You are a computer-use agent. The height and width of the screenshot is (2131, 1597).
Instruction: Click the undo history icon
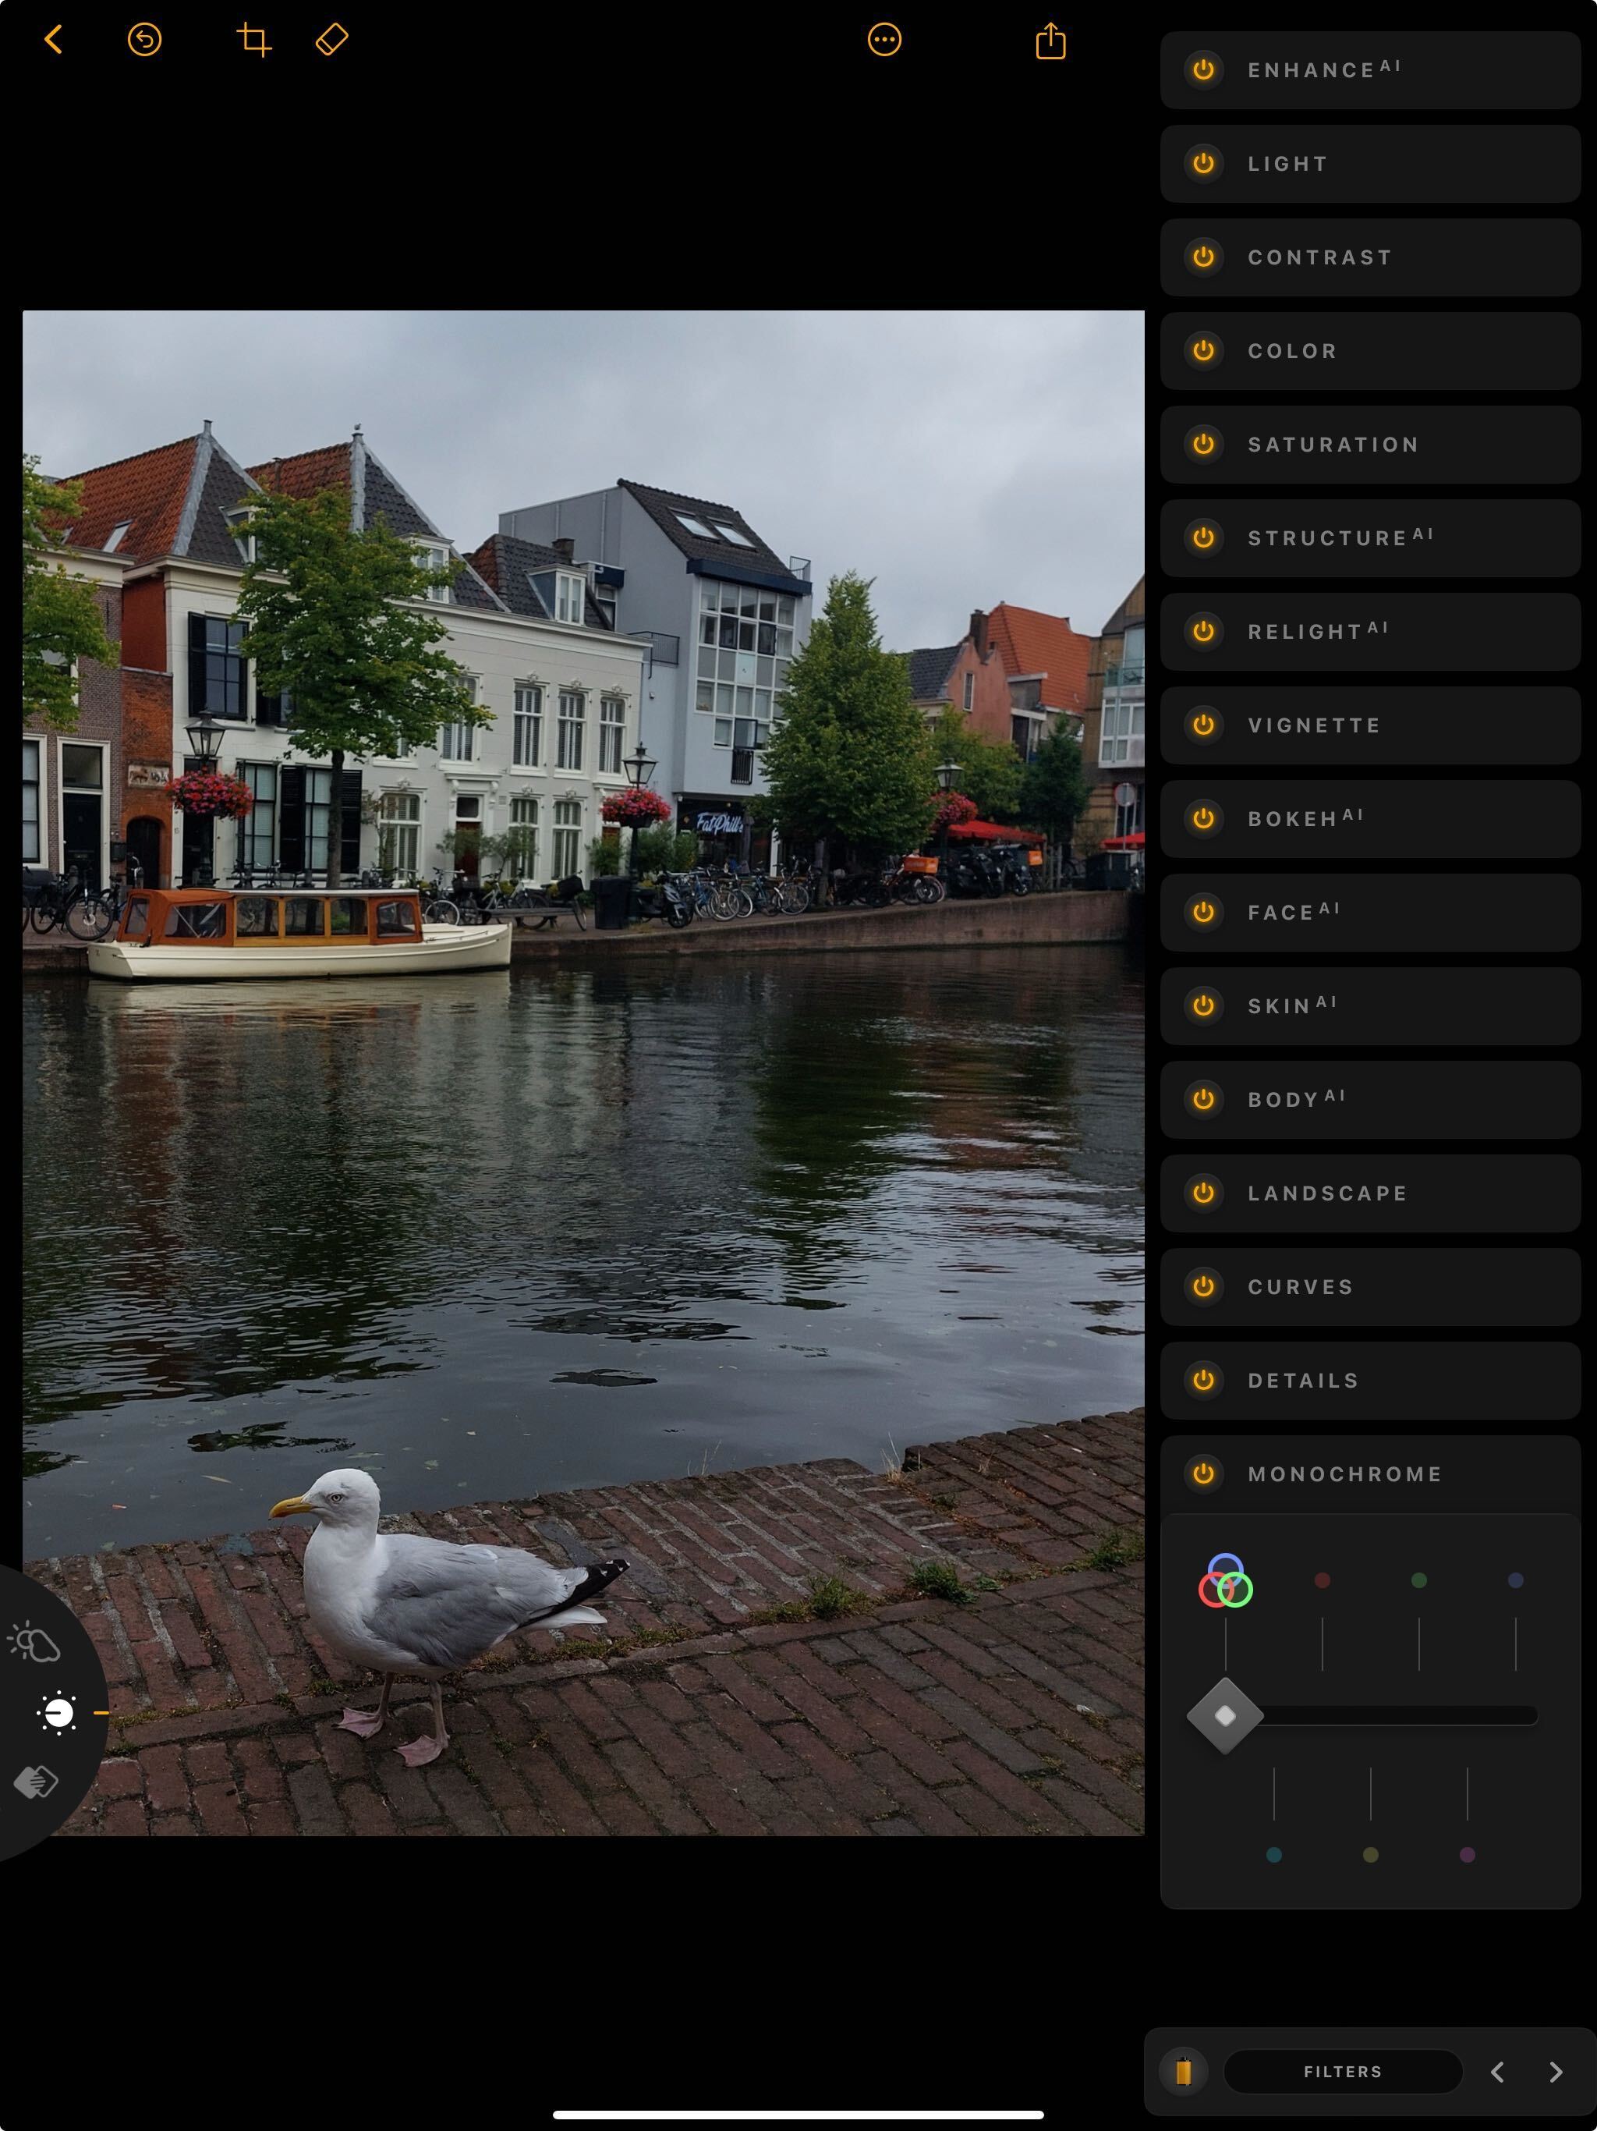(x=144, y=40)
